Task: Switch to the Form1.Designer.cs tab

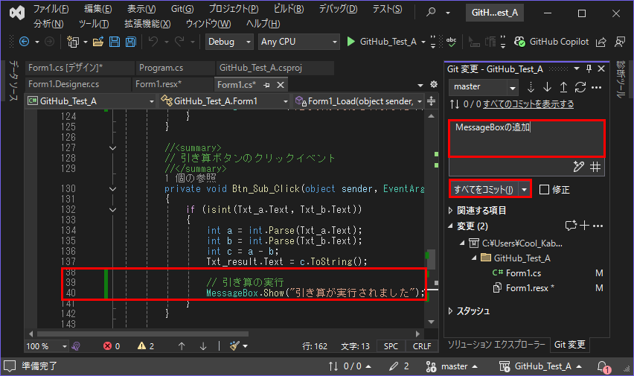Action: click(x=63, y=84)
